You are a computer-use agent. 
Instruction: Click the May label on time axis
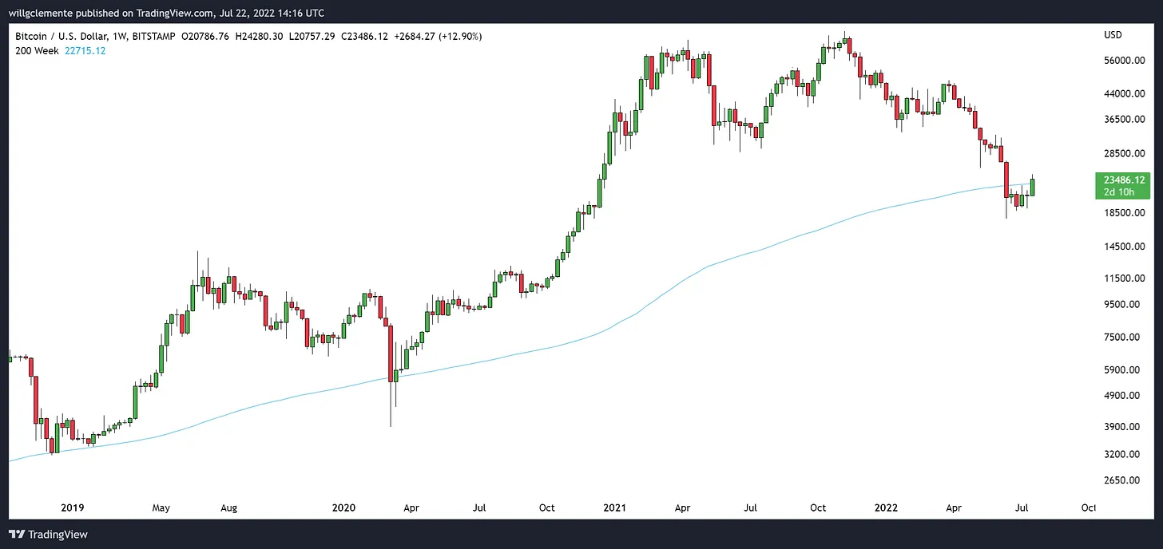coord(161,508)
